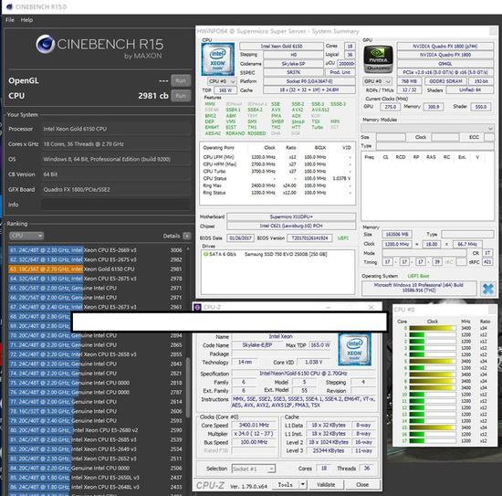Click the Ring Max operating point row
502x496 pixels.
pyautogui.click(x=277, y=185)
